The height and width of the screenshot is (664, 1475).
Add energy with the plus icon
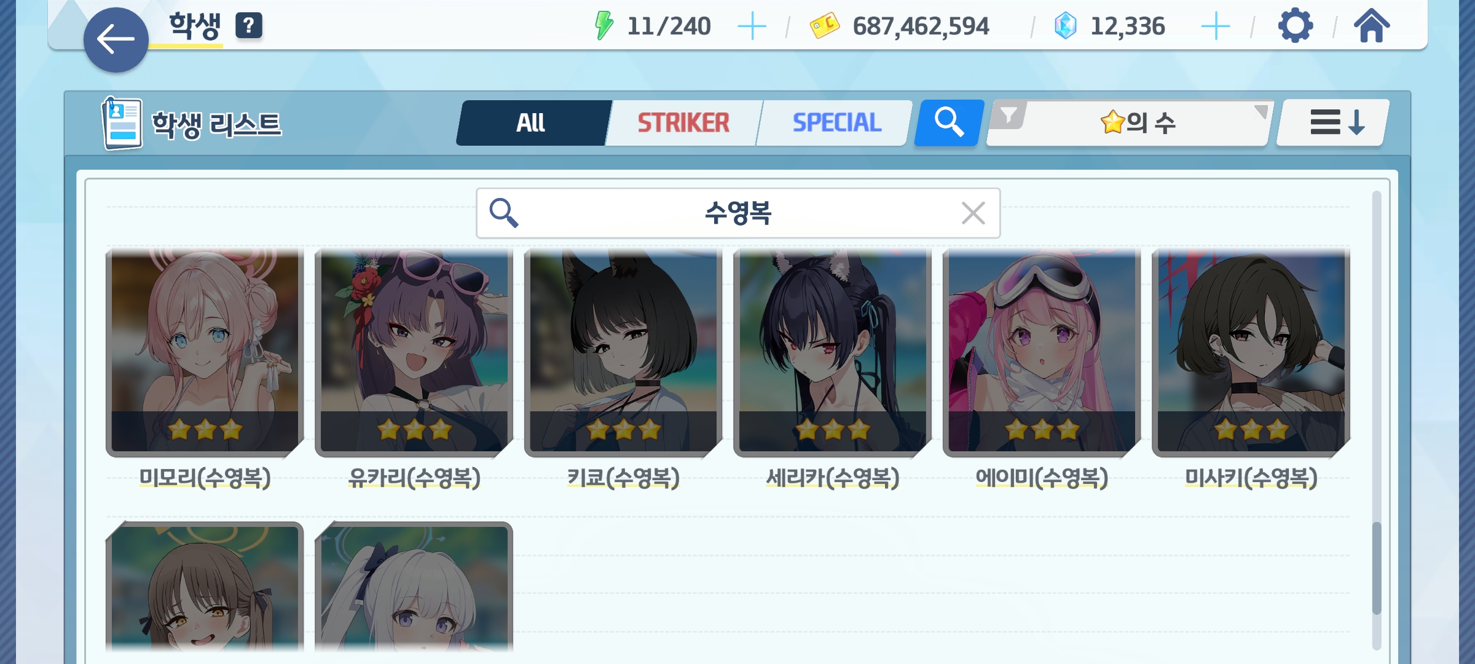pos(752,26)
